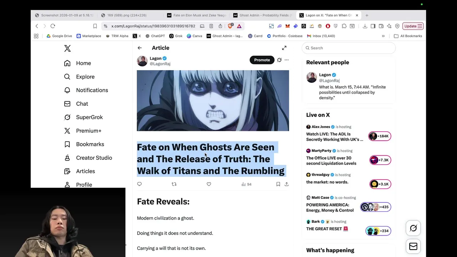Open the floating Grok button

click(413, 228)
